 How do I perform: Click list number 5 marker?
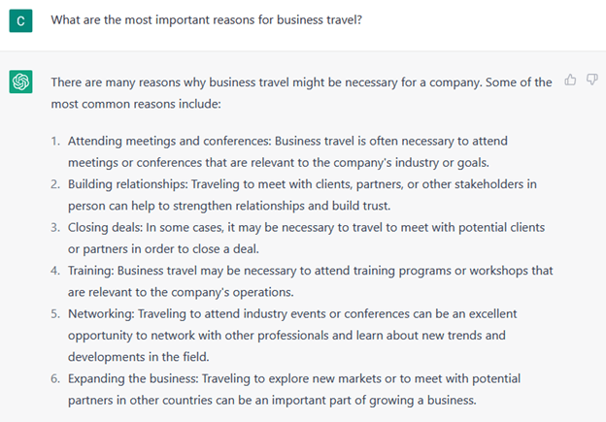tap(55, 314)
